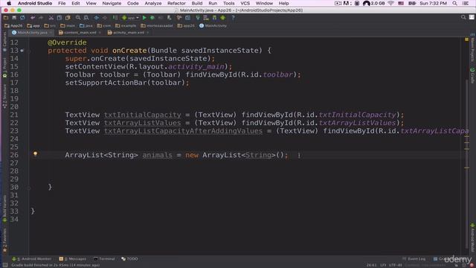
Task: Open Event Log tool window
Action: pyautogui.click(x=414, y=259)
